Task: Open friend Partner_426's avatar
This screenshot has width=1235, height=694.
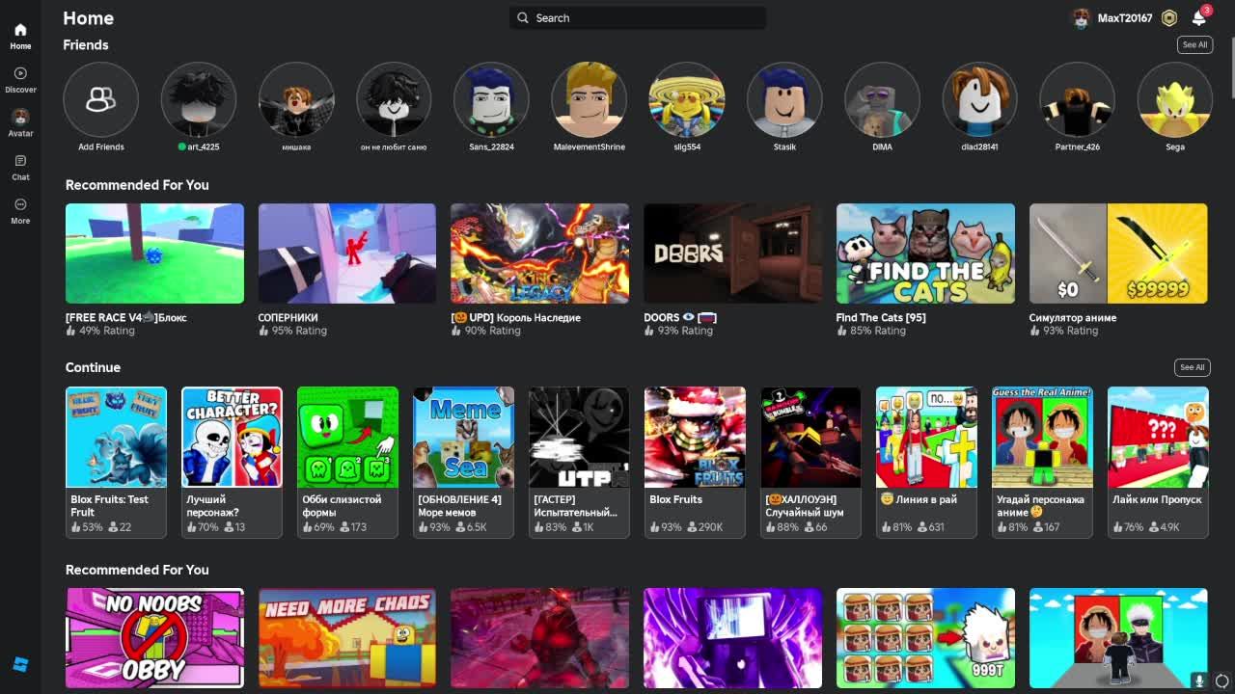Action: pyautogui.click(x=1077, y=99)
